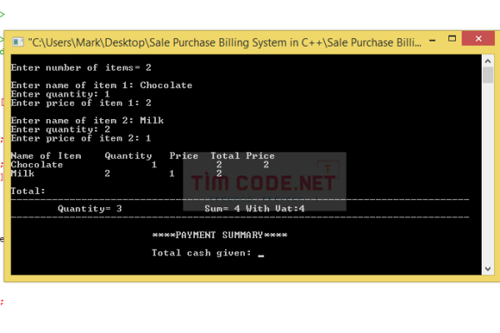The width and height of the screenshot is (500, 333).
Task: Click the scrollbar up arrow
Action: 487,61
